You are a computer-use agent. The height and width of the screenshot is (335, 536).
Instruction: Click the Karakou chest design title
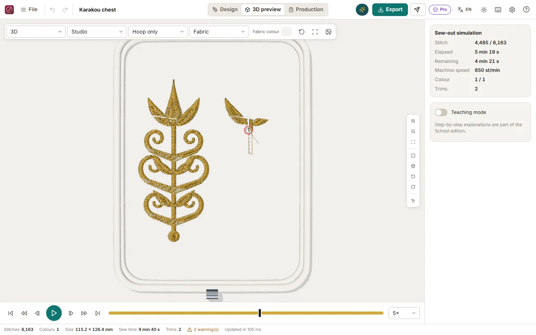tap(98, 10)
